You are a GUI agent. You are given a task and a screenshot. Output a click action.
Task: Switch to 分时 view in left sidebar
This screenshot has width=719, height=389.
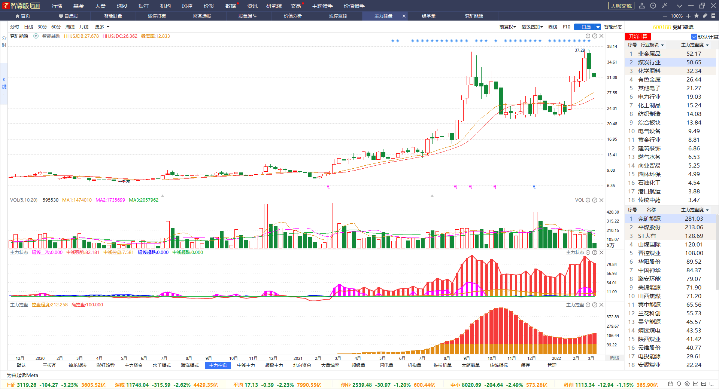tap(4, 42)
